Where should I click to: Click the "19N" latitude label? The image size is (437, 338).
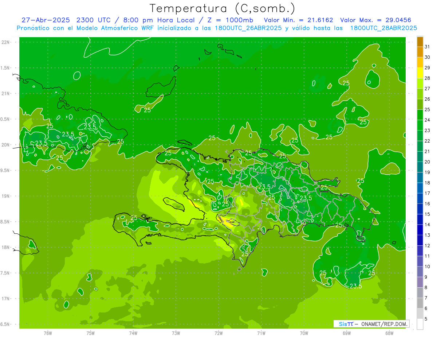pyautogui.click(x=6, y=196)
